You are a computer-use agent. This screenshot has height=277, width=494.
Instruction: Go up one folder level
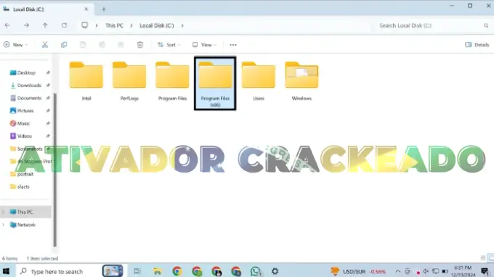coord(45,25)
